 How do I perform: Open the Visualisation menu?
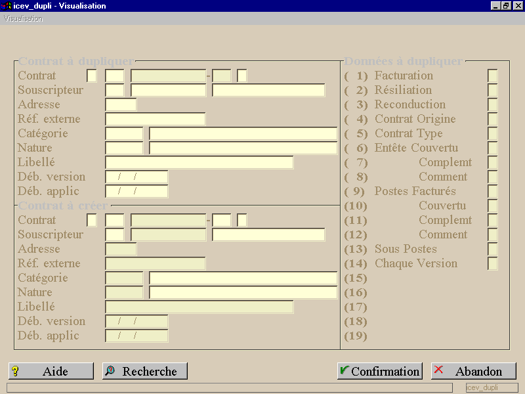tap(24, 19)
